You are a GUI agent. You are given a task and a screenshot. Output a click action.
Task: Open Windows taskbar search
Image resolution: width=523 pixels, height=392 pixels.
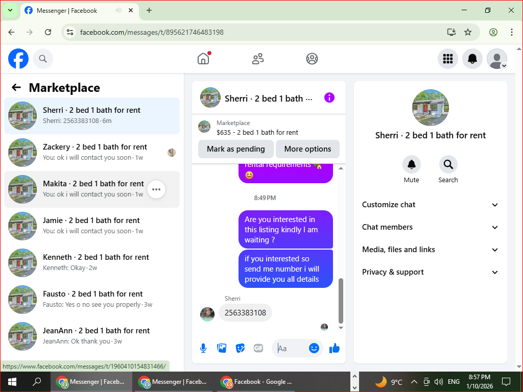coord(37,382)
